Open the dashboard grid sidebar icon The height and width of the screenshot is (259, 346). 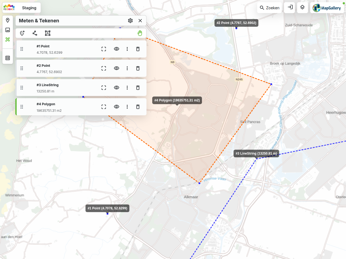(x=8, y=58)
